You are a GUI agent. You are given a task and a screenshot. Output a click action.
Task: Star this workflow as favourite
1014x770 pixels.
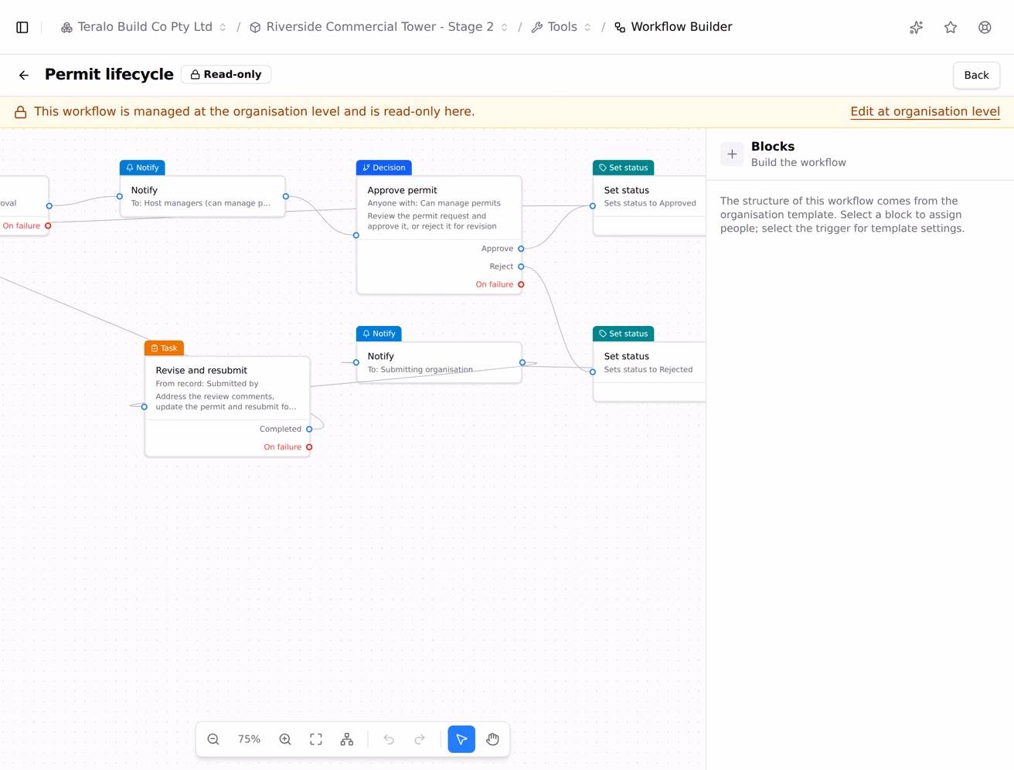click(951, 27)
